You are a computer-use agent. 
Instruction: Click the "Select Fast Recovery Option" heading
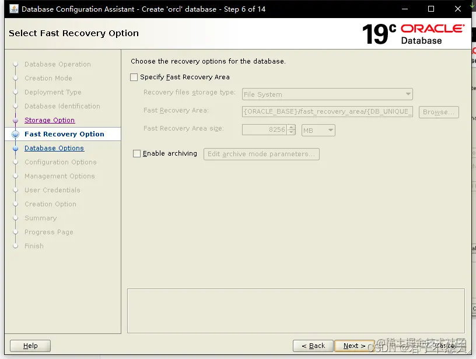point(73,33)
